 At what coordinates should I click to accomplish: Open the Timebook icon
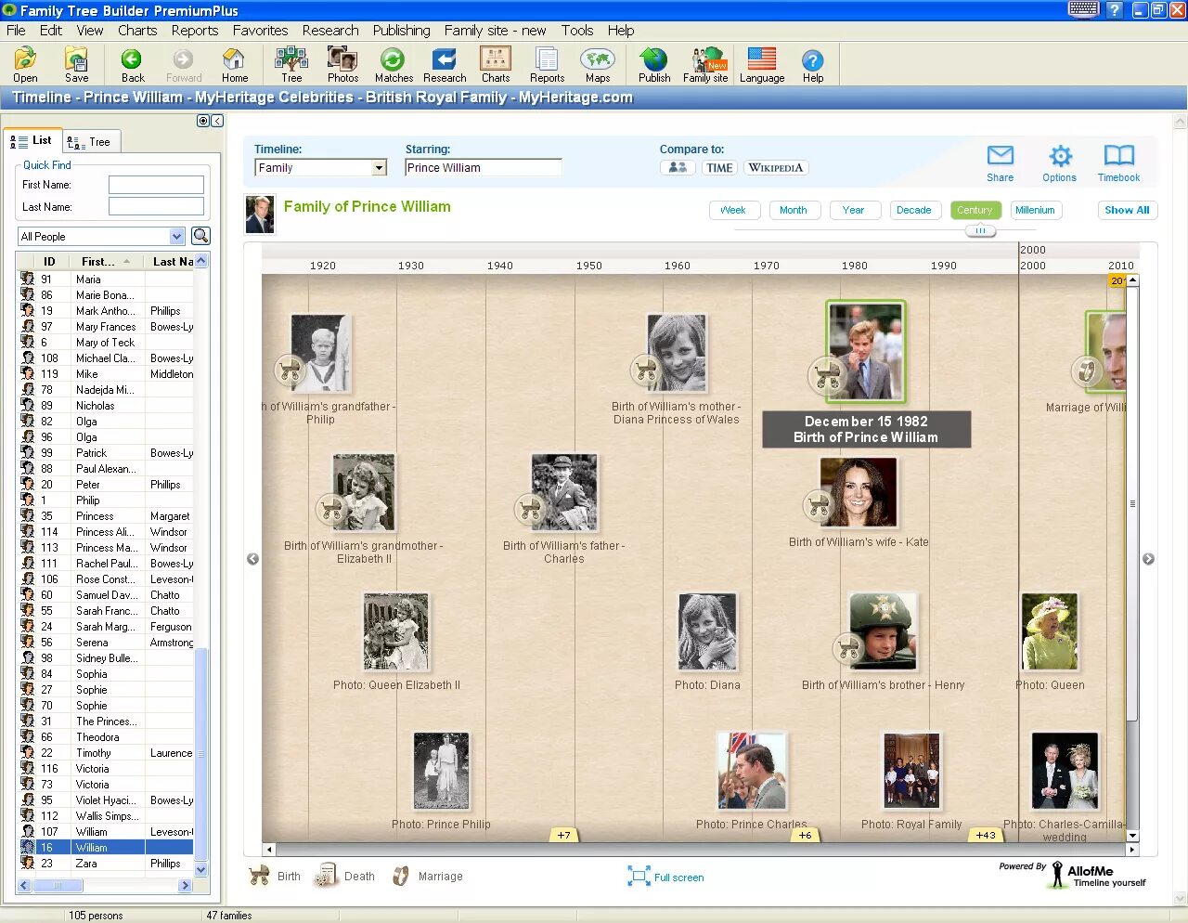[x=1118, y=162]
